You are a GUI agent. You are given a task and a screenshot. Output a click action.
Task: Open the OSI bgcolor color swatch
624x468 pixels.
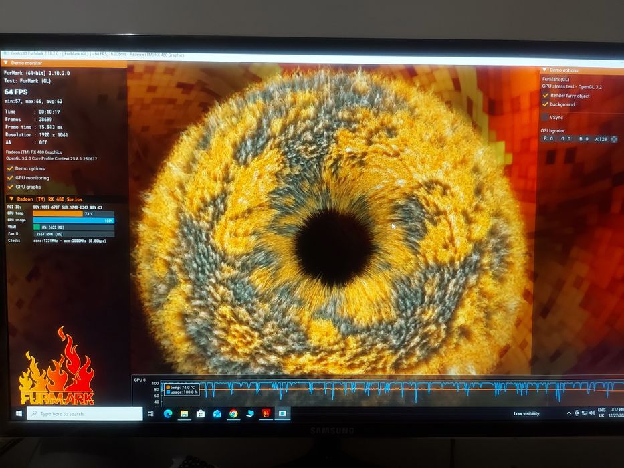614,139
